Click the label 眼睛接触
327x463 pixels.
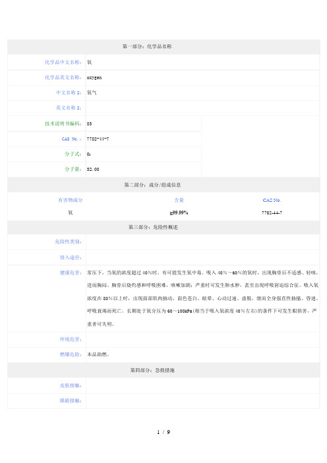click(71, 401)
